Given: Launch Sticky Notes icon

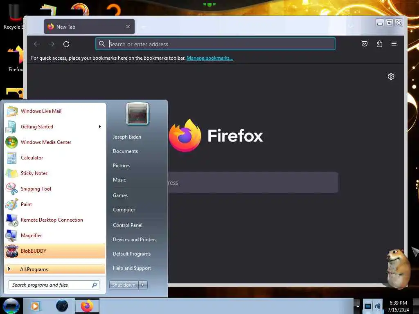Looking at the screenshot, I should [x=11, y=173].
